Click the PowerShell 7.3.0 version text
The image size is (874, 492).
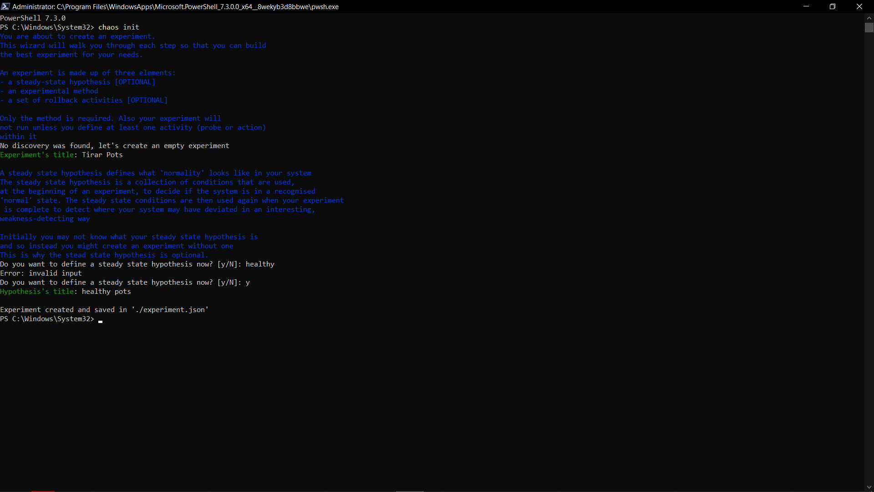pyautogui.click(x=32, y=18)
